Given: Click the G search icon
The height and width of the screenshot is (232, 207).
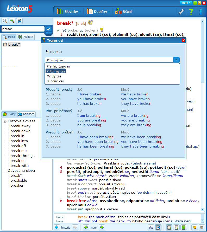Looking at the screenshot, I should coord(202,227).
